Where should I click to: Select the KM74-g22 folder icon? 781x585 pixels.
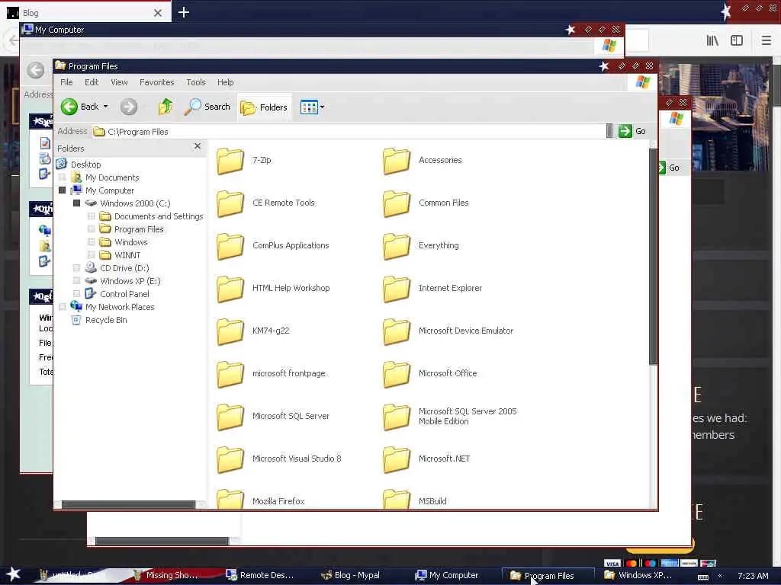(x=230, y=331)
